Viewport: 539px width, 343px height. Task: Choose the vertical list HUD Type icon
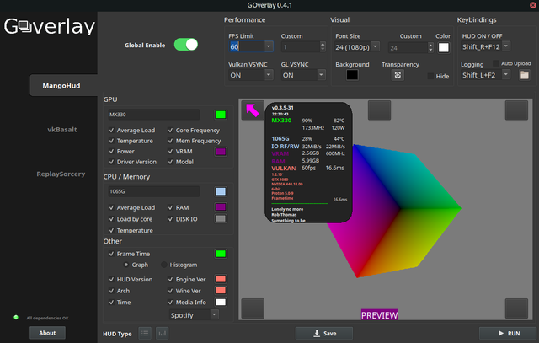pyautogui.click(x=145, y=334)
